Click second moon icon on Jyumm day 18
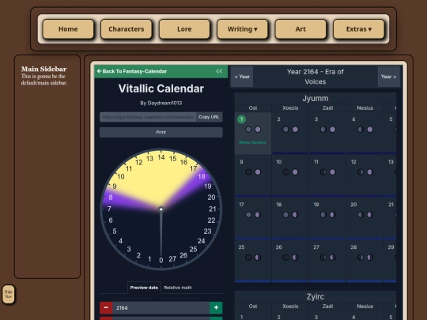Screen dimensions: 427x320 (295, 215)
